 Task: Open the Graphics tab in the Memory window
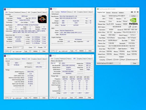[x=34, y=59]
